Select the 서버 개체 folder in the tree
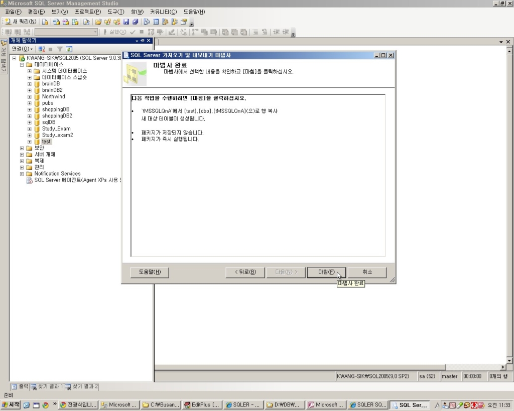The image size is (514, 411). click(45, 155)
